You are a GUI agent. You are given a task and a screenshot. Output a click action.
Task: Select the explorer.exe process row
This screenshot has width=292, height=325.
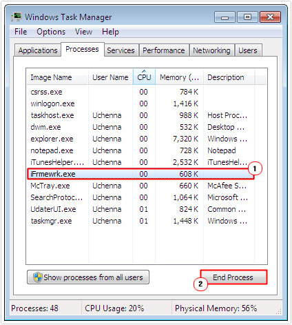[140, 139]
